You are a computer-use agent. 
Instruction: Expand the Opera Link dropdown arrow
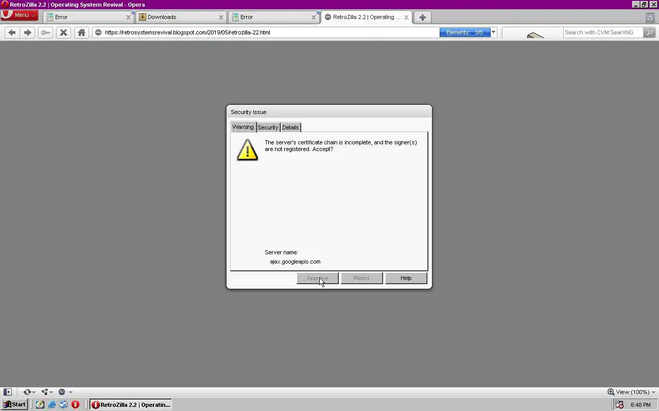point(33,392)
